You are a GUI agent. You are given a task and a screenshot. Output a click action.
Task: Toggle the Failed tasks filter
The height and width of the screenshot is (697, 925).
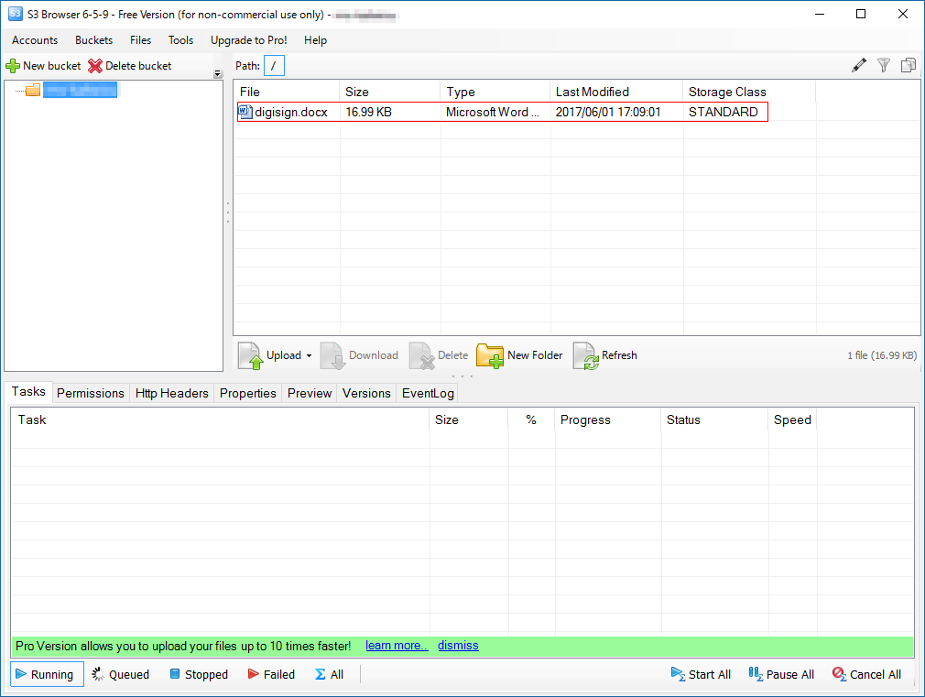click(x=271, y=674)
